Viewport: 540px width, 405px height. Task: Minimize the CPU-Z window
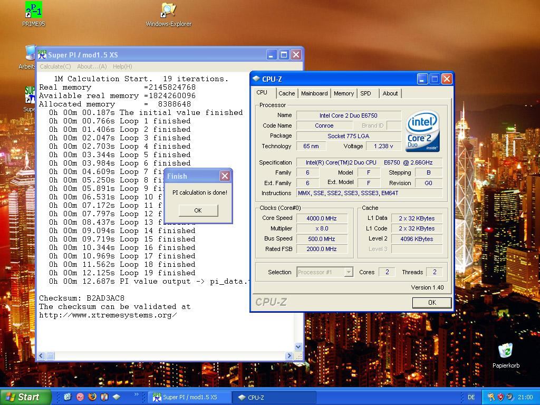(x=422, y=79)
